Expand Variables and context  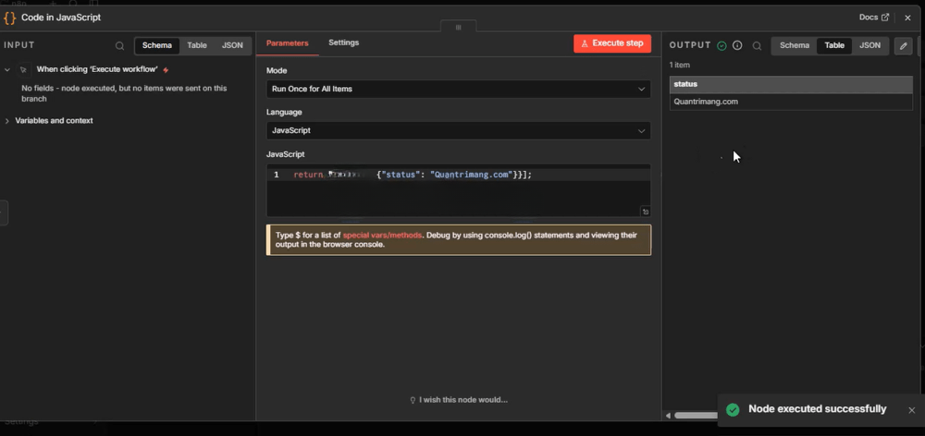[x=7, y=121]
